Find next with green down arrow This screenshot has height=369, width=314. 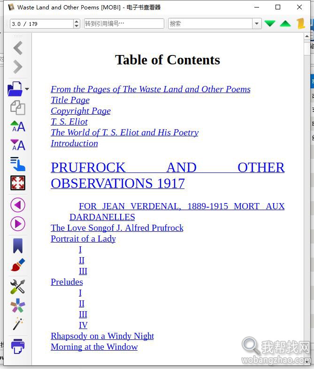click(269, 24)
